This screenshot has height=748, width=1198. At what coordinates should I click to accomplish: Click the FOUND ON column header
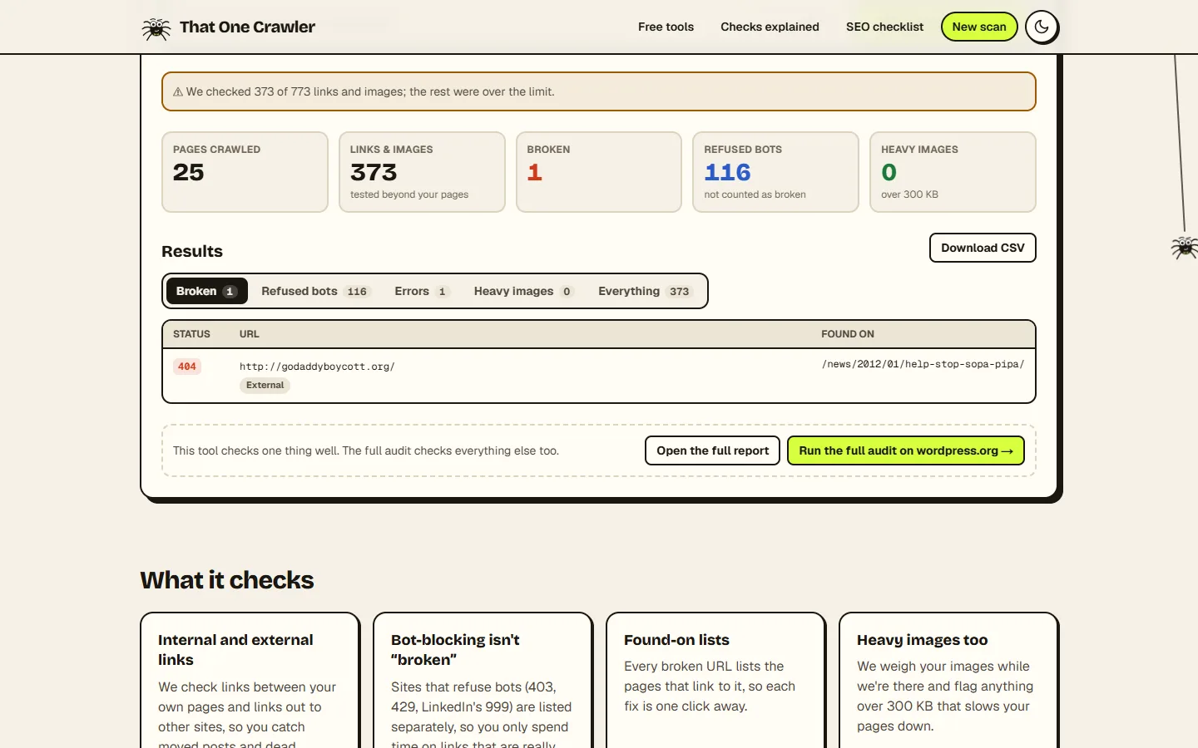[x=848, y=334]
